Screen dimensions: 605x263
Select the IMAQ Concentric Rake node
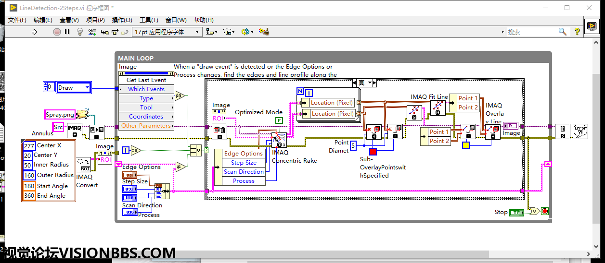279,140
